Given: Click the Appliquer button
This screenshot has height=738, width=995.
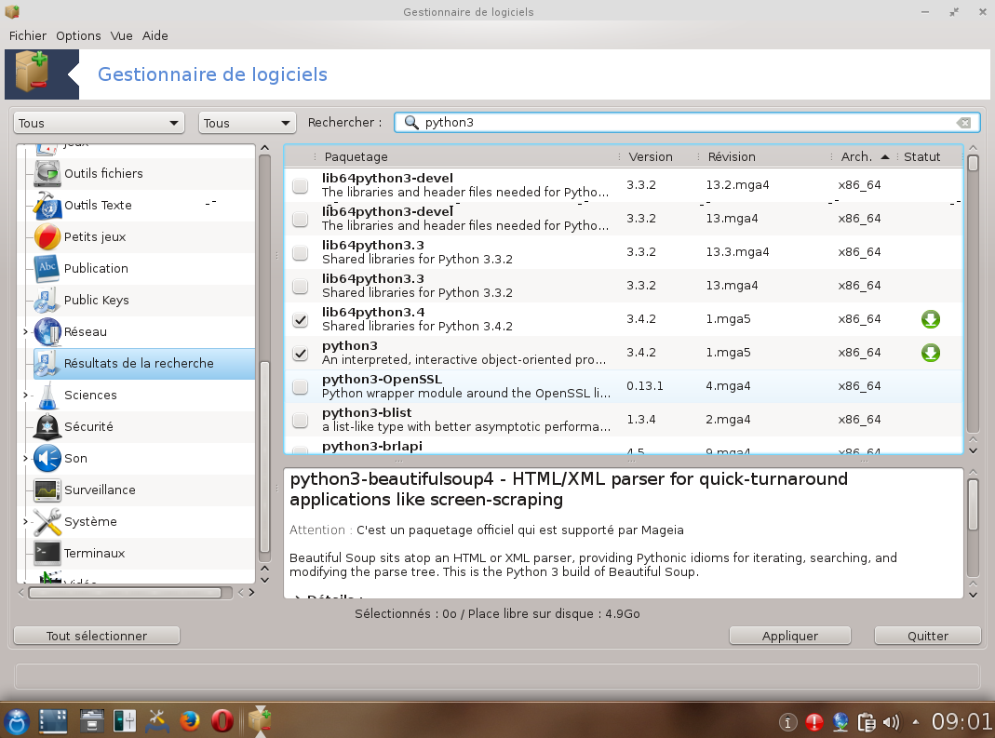Looking at the screenshot, I should 790,636.
